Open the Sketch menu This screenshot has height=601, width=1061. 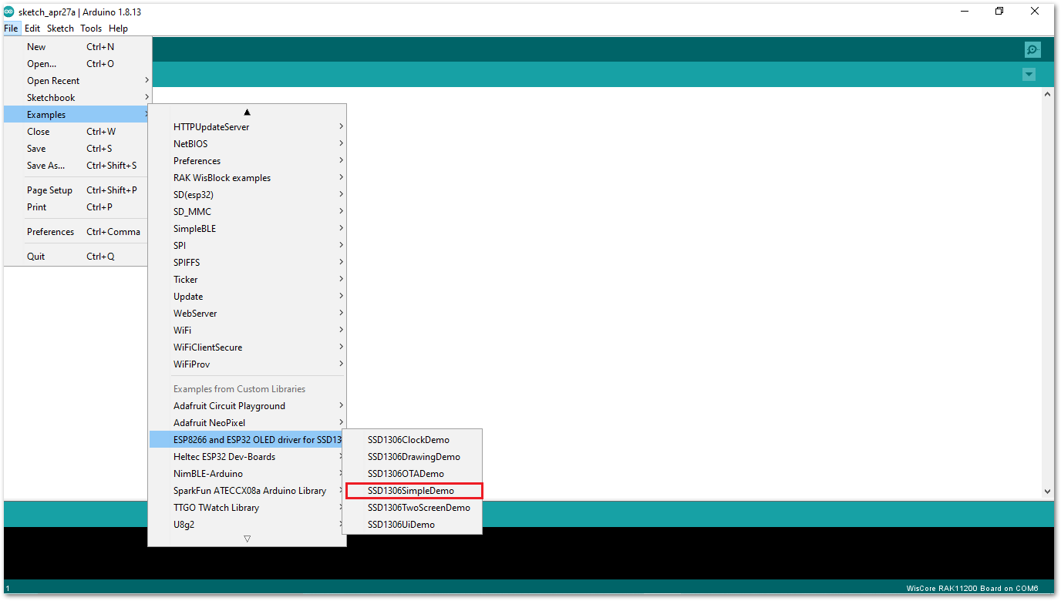pyautogui.click(x=60, y=29)
